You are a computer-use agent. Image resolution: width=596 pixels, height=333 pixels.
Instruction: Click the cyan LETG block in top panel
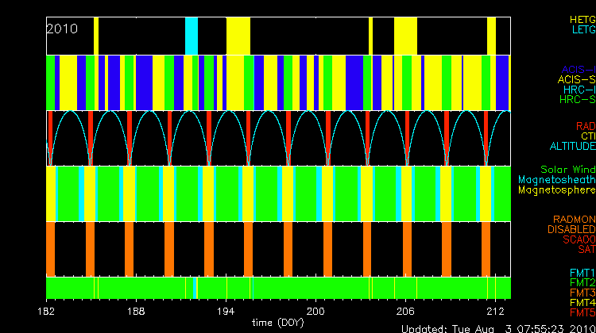[191, 36]
